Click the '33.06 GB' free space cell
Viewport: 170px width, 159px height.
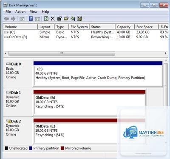pos(143,32)
